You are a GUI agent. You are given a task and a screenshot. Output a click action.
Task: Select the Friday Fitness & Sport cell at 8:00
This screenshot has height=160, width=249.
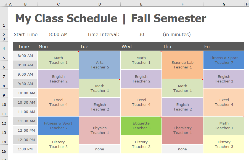point(224,60)
